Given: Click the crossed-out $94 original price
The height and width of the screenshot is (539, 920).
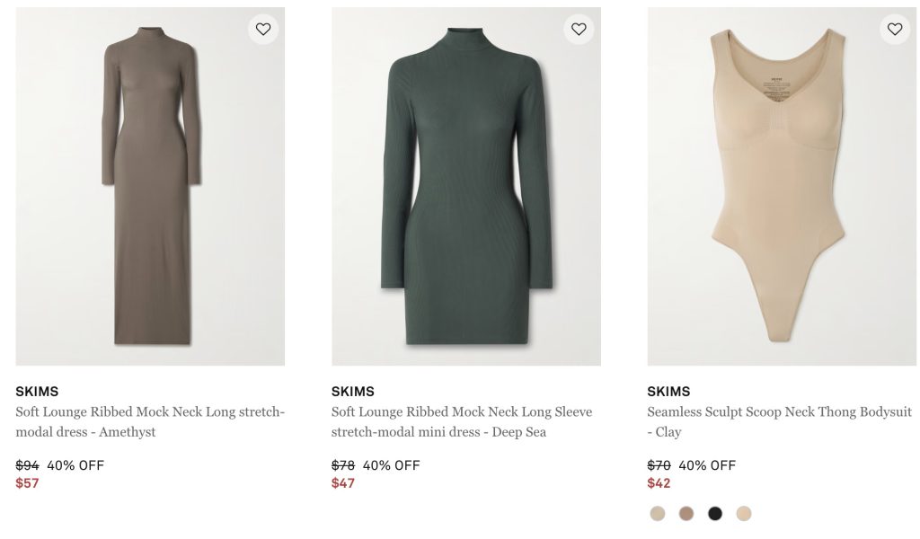Looking at the screenshot, I should pos(28,465).
